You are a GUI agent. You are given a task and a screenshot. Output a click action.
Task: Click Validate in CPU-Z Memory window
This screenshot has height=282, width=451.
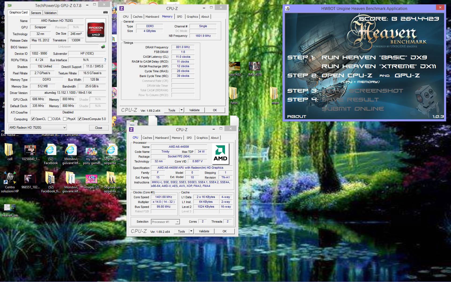[x=194, y=110]
